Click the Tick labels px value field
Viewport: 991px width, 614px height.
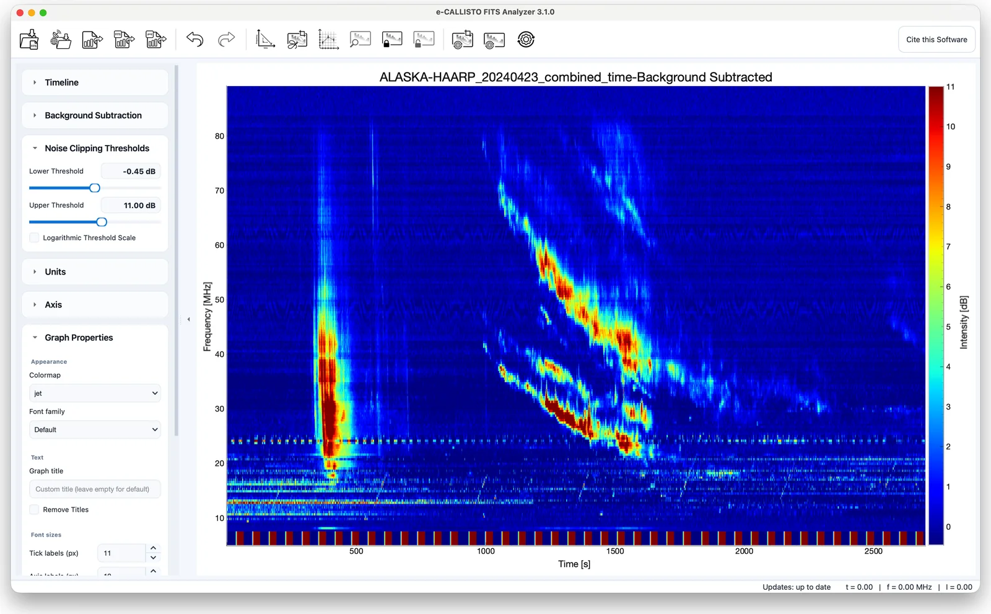pyautogui.click(x=122, y=553)
